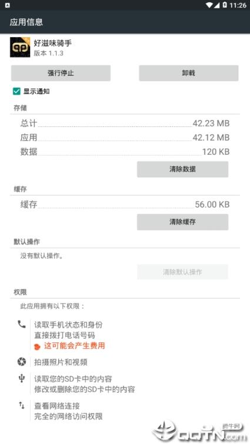Tap the USB storage permission icon
This screenshot has height=444, width=250.
(x=22, y=378)
